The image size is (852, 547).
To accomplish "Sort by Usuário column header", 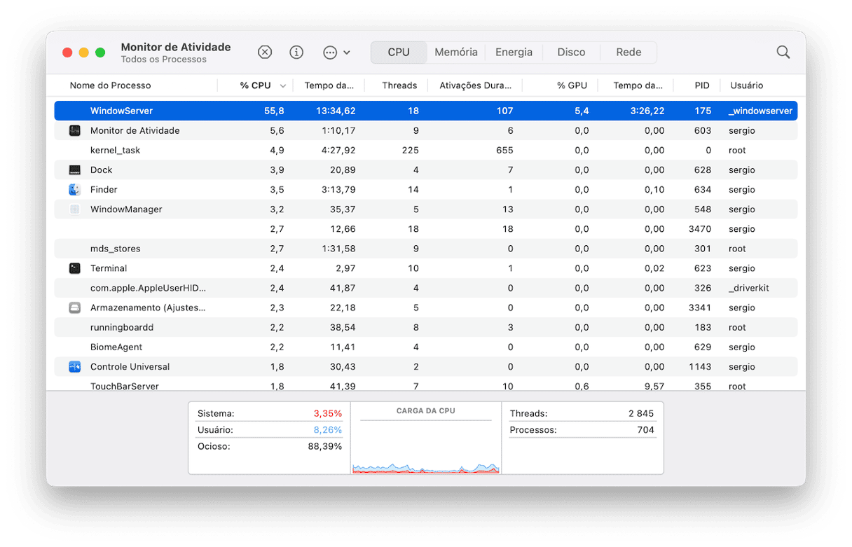I will click(x=746, y=85).
